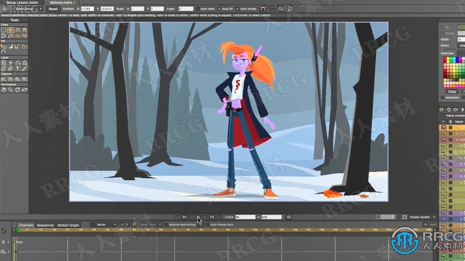
Task: Select the Zoom Camera tool
Action: pos(11,79)
